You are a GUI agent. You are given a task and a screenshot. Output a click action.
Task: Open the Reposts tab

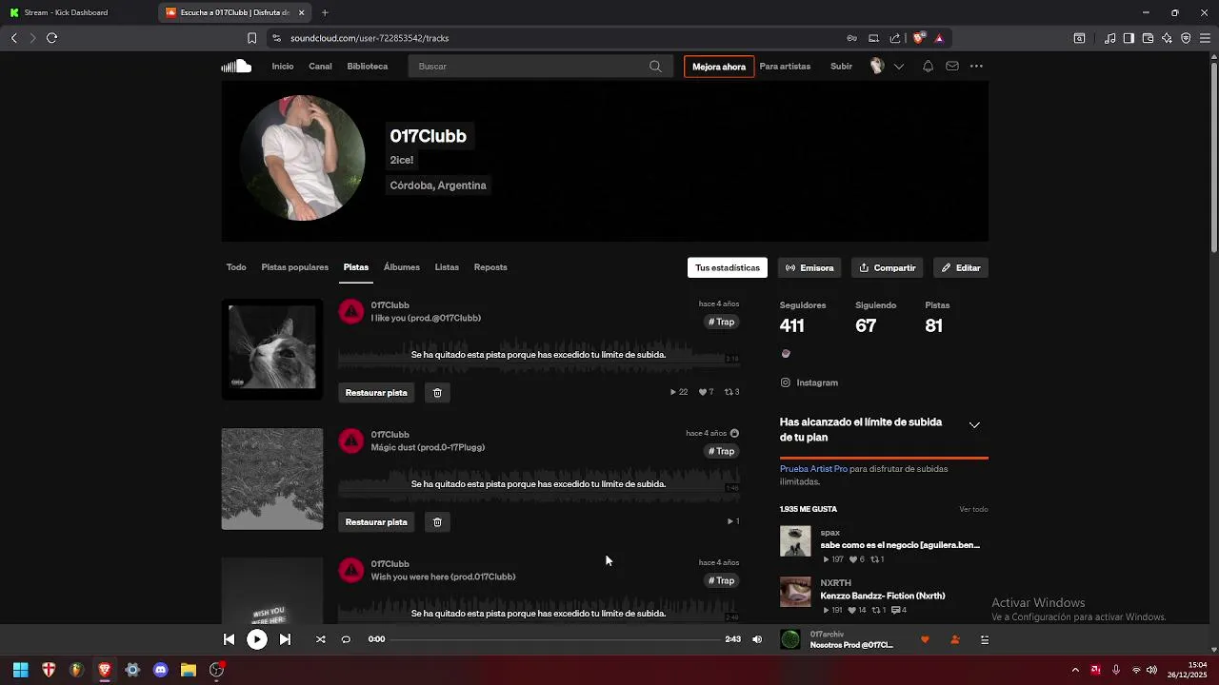490,267
